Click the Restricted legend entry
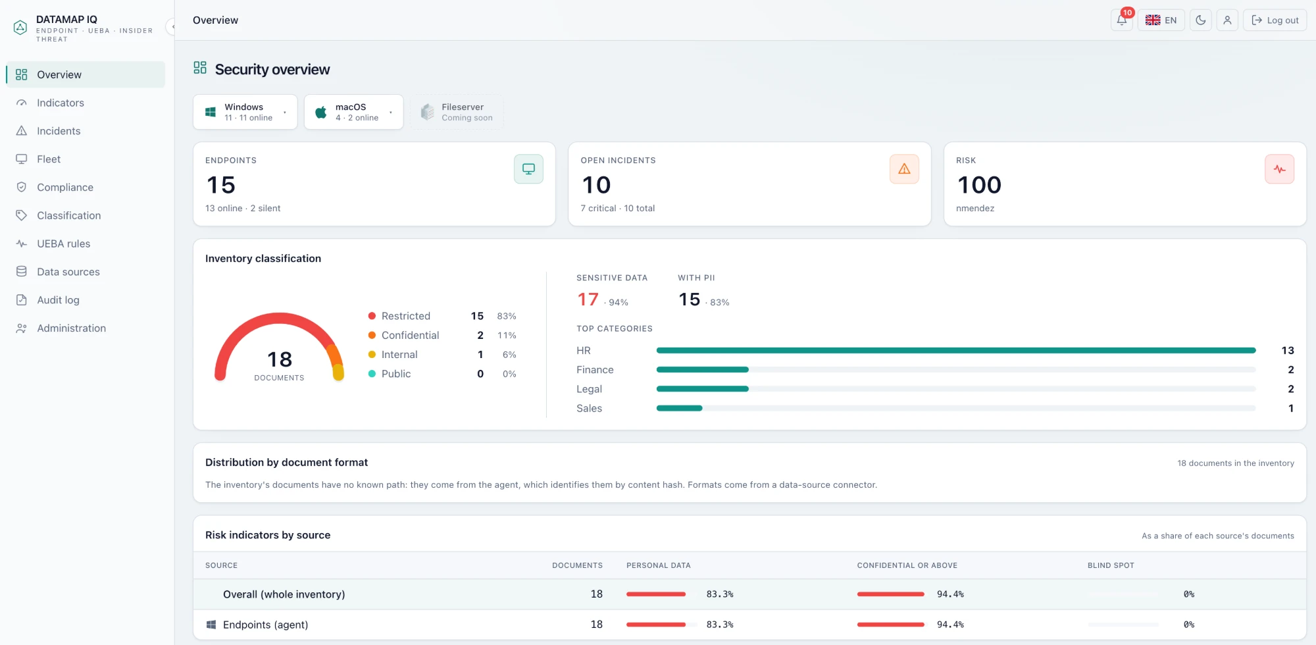1316x645 pixels. (442, 316)
